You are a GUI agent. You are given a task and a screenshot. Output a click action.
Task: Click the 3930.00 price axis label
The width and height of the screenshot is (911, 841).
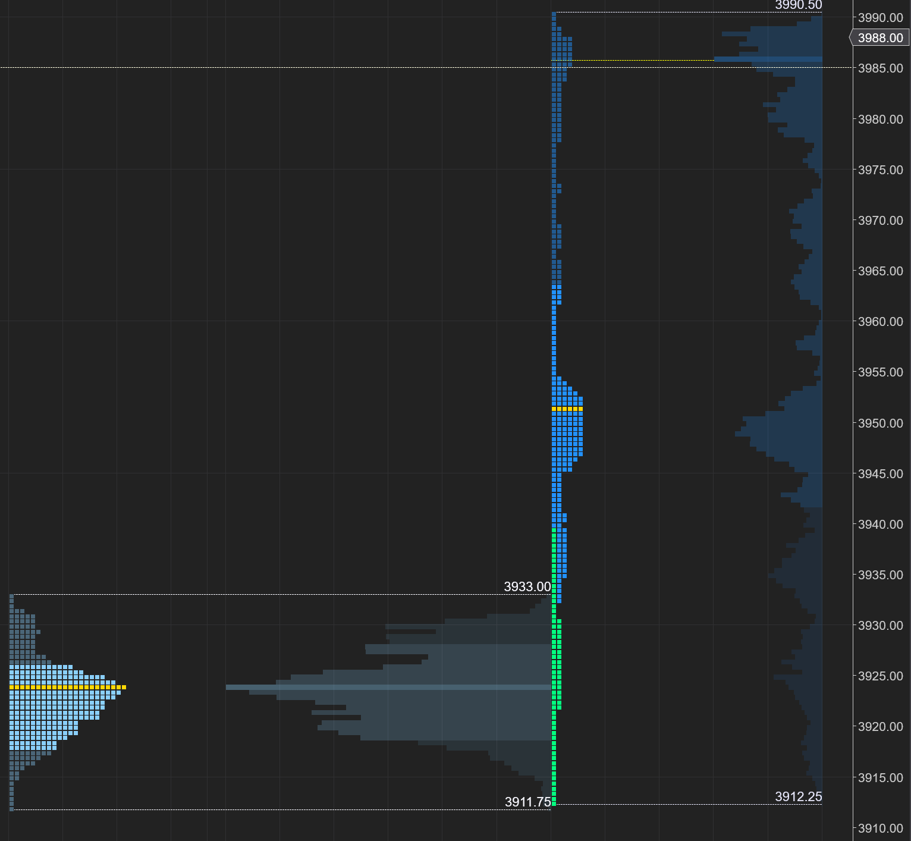tap(880, 626)
